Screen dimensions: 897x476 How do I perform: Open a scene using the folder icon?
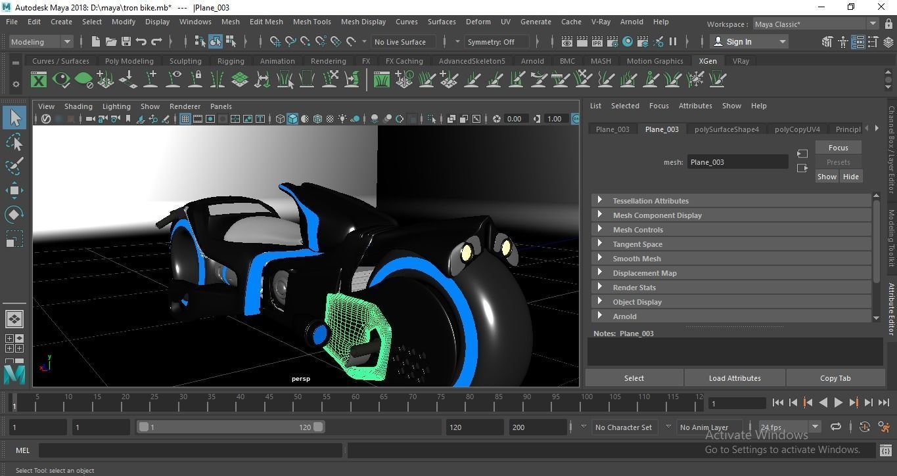click(111, 41)
